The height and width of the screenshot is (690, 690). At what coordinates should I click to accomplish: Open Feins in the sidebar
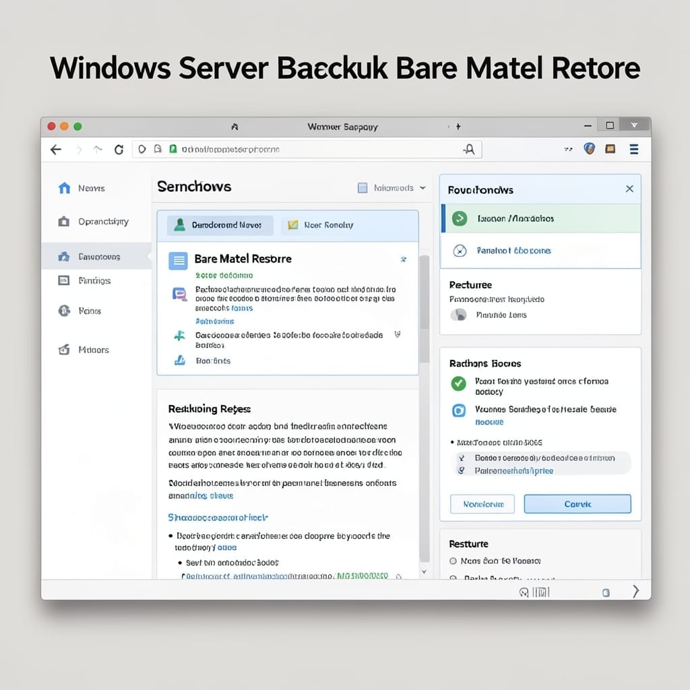90,311
